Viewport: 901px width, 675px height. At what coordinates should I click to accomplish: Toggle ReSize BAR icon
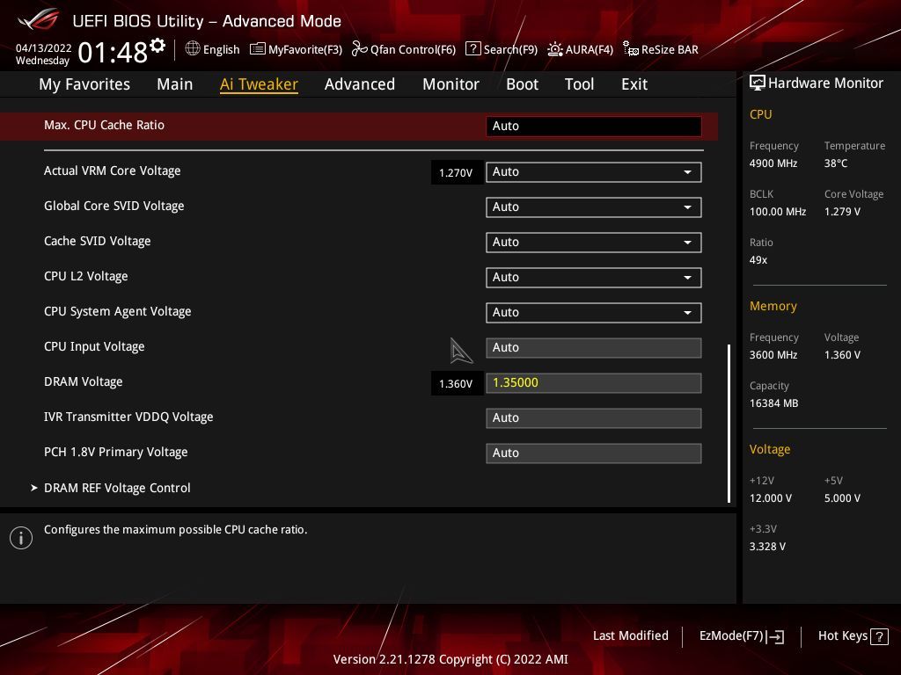pyautogui.click(x=631, y=49)
